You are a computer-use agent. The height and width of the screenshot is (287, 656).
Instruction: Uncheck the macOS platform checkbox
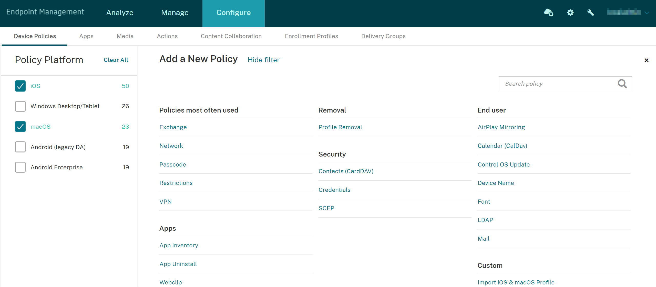(20, 127)
